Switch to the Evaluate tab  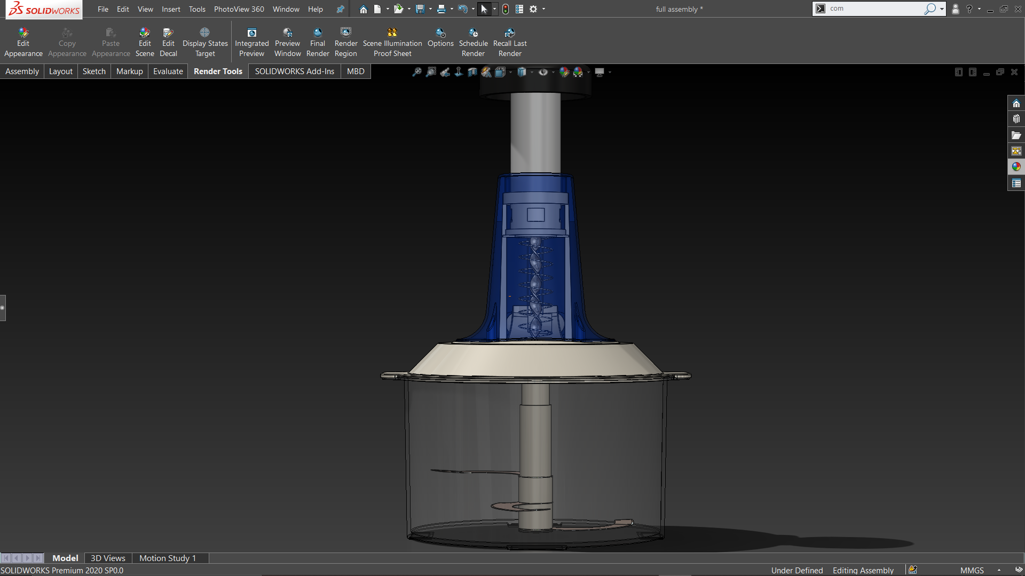point(168,71)
